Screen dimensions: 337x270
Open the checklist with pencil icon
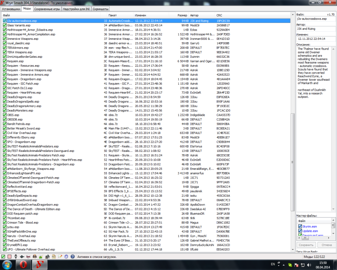(60, 256)
